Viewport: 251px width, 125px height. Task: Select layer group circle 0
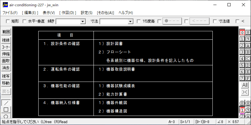pos(242,103)
